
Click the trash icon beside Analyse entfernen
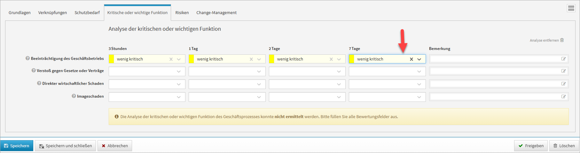click(x=562, y=40)
